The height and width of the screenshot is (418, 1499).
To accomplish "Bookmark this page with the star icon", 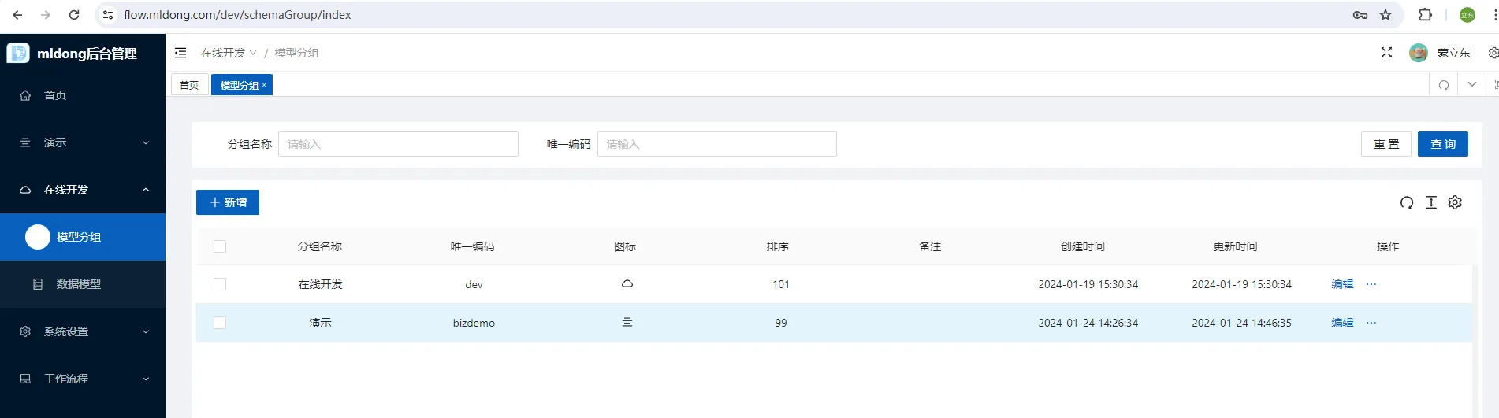I will point(1386,15).
